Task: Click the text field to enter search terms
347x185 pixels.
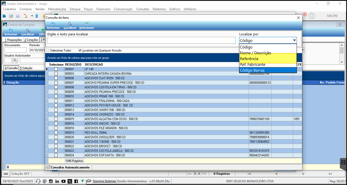Action: [x=141, y=40]
